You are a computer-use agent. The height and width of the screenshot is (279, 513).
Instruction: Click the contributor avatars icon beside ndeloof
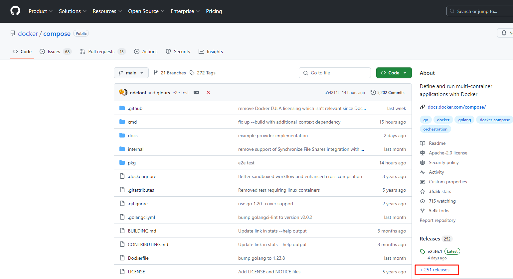coord(123,92)
